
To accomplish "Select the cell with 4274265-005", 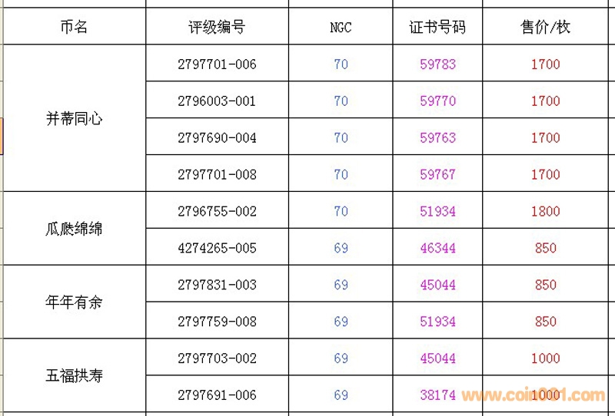I will point(217,248).
